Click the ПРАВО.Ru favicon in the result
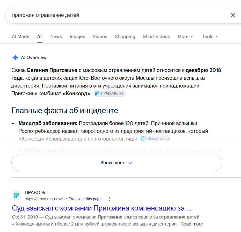 (x=17, y=196)
